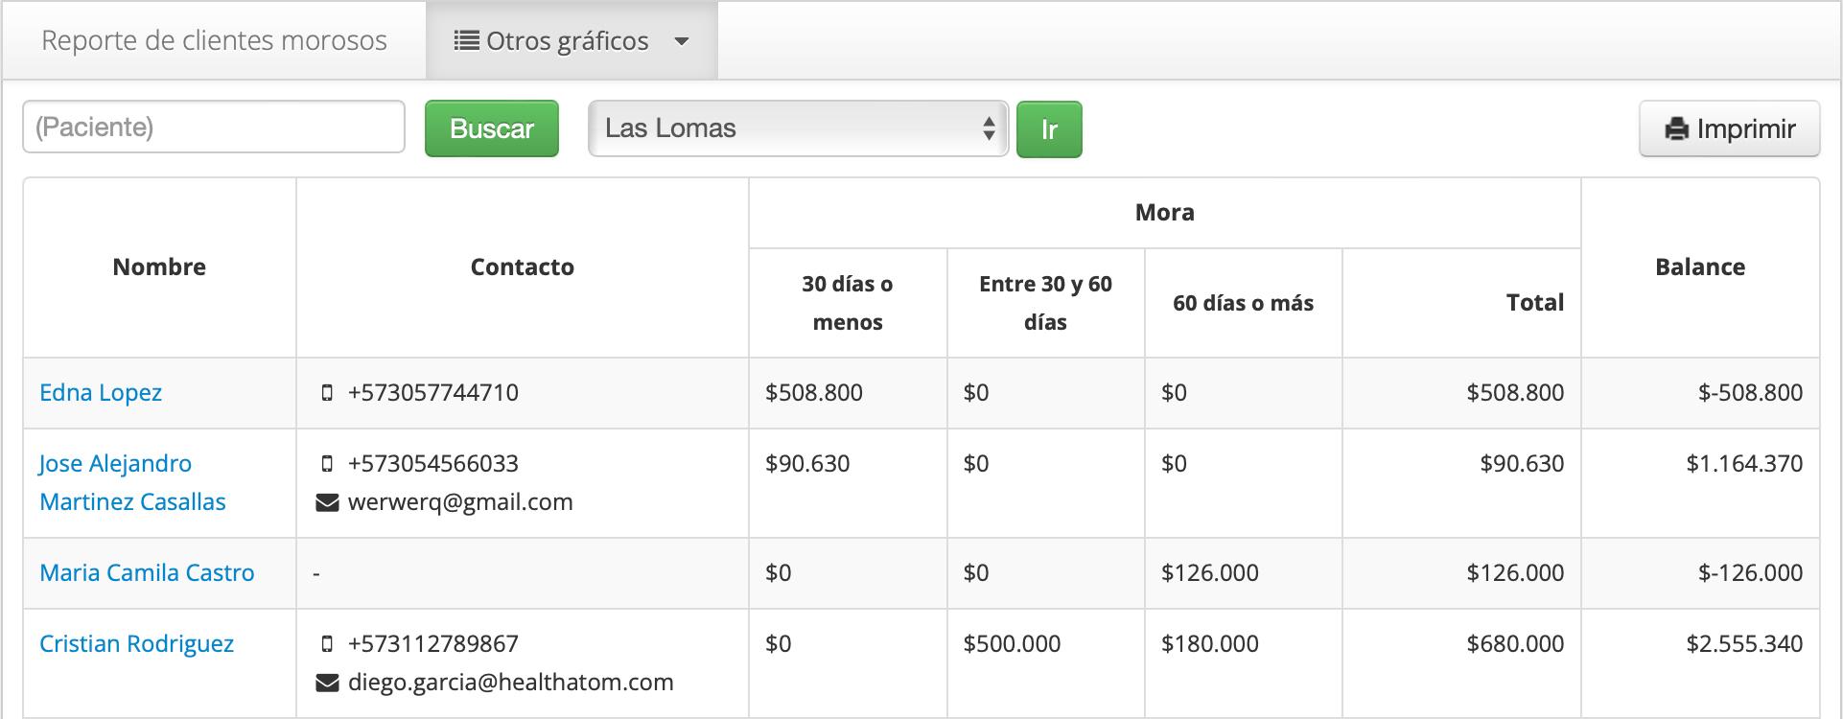Viewport: 1843px width, 719px height.
Task: Click balance value $1.164.370
Action: [x=1745, y=464]
